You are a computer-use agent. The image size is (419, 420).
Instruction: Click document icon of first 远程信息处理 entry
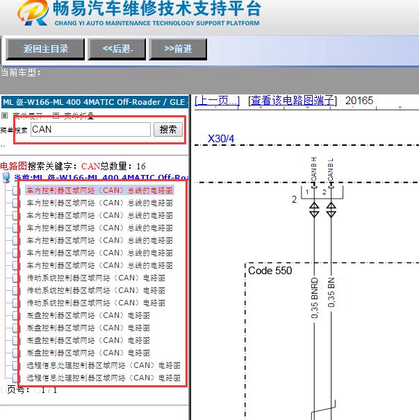pos(16,366)
